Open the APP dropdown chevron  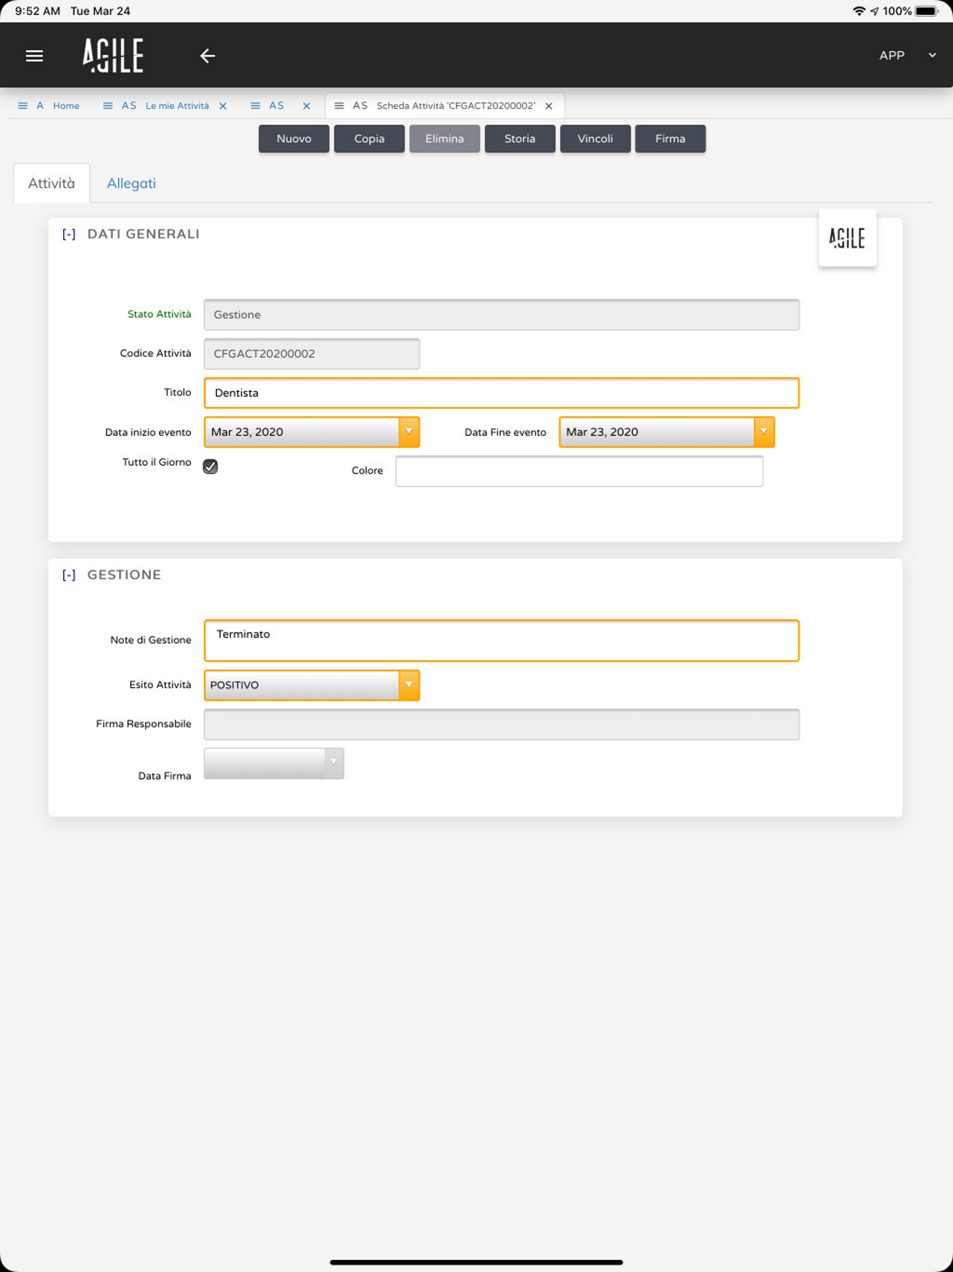(x=933, y=55)
